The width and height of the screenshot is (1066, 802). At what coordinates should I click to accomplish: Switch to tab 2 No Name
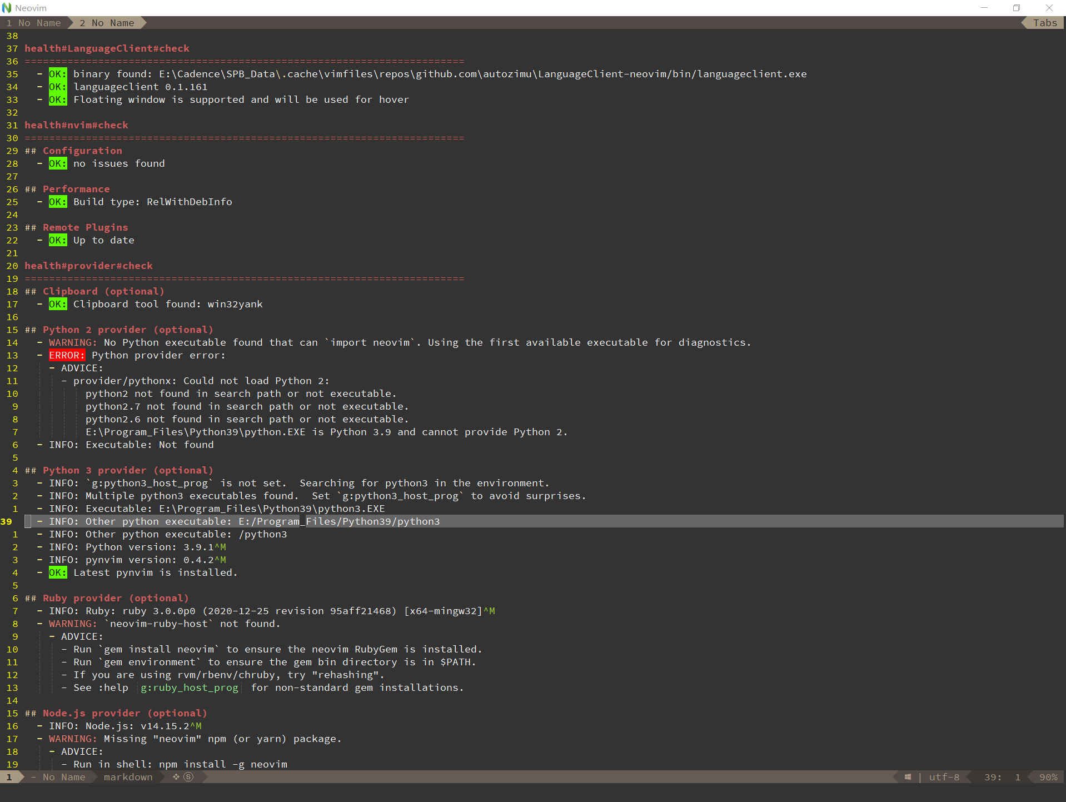click(x=107, y=23)
